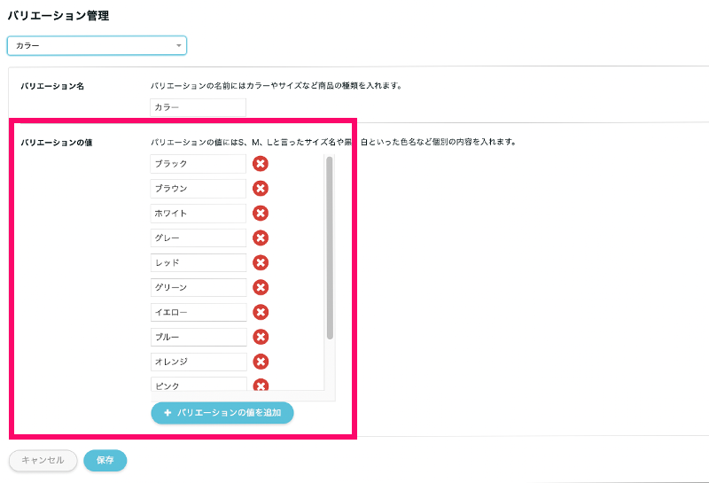Remove the ブラウン value with red X
The image size is (709, 483).
click(261, 189)
